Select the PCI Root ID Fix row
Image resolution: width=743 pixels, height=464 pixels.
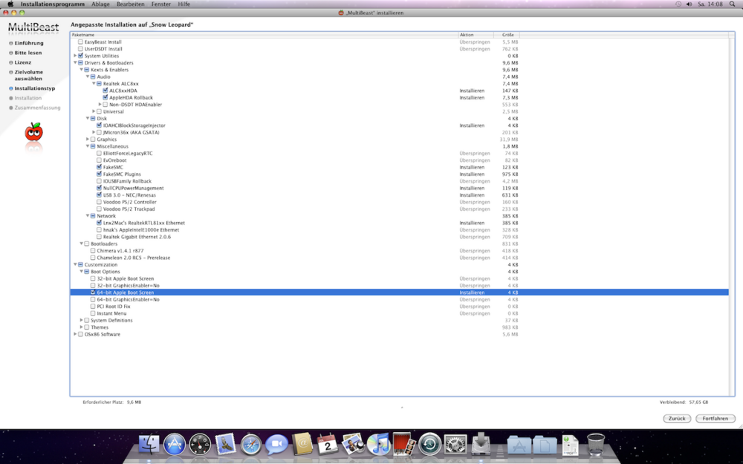point(114,307)
